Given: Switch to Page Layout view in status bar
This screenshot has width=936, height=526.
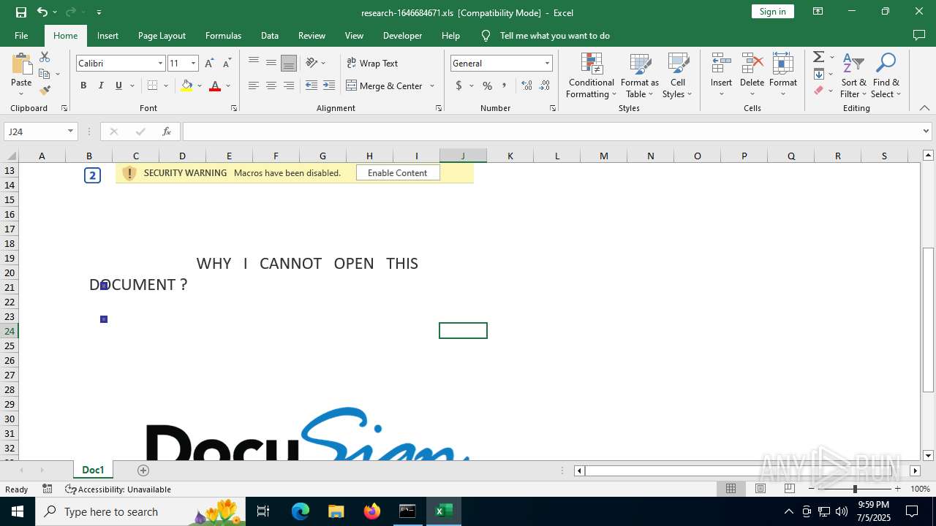Looking at the screenshot, I should tap(760, 489).
